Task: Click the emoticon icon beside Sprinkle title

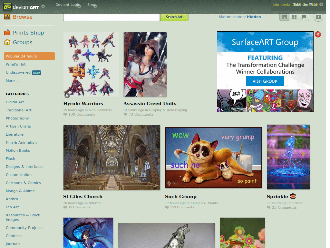Action: [293, 196]
